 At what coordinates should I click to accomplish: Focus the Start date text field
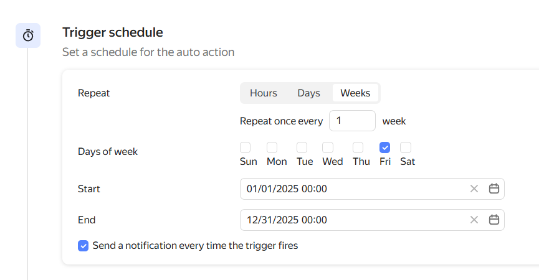tap(349, 189)
